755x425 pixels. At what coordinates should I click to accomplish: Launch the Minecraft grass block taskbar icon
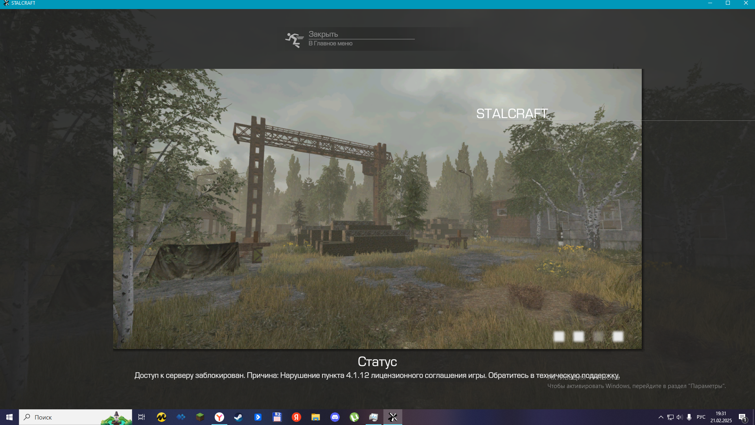coord(200,417)
